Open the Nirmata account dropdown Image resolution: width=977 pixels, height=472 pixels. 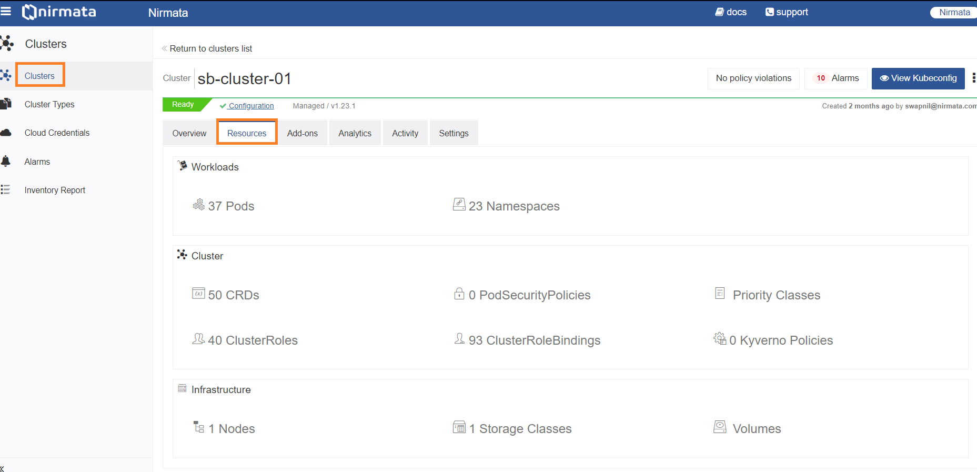pyautogui.click(x=953, y=12)
